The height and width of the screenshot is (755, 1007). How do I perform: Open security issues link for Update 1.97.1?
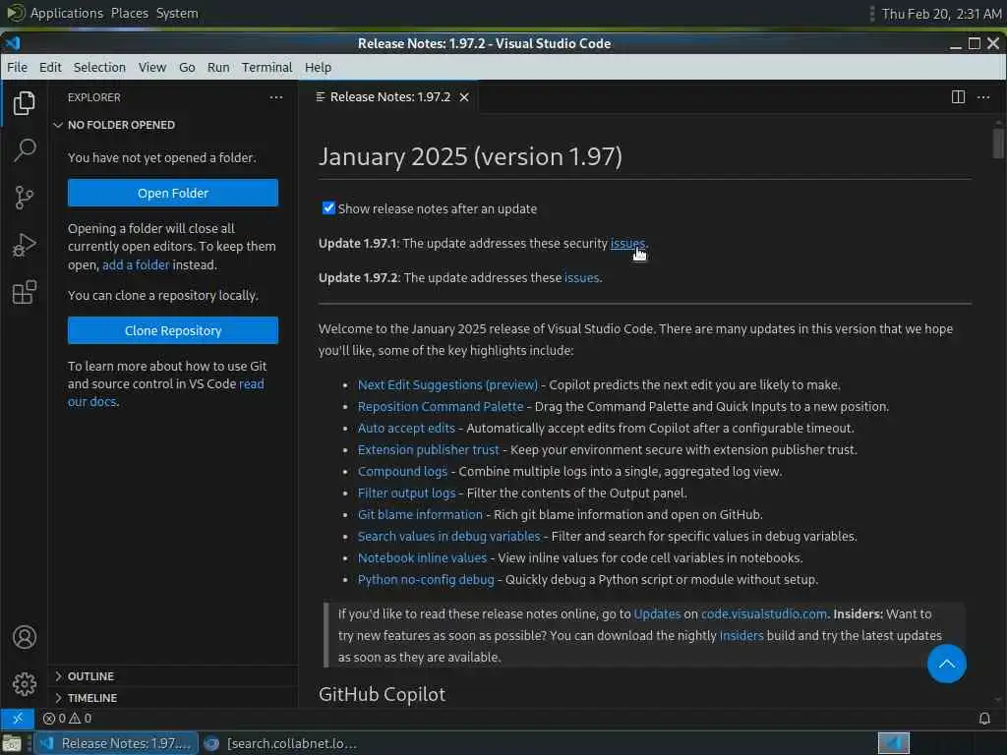(627, 244)
